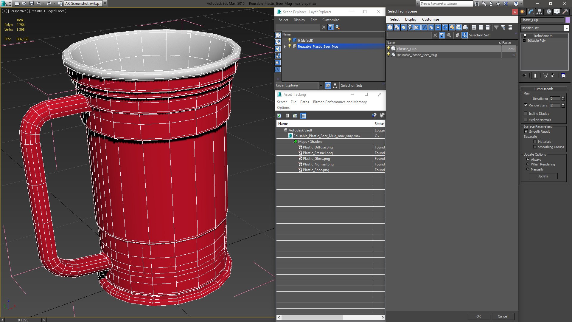Viewport: 572px width, 322px height.
Task: Select the When Rendering update option
Action: pos(528,164)
